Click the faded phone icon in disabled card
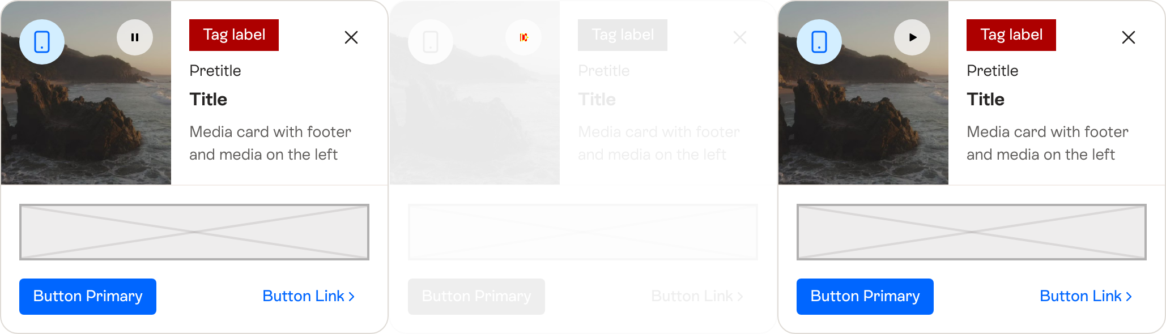Viewport: 1166px width, 334px height. tap(431, 42)
